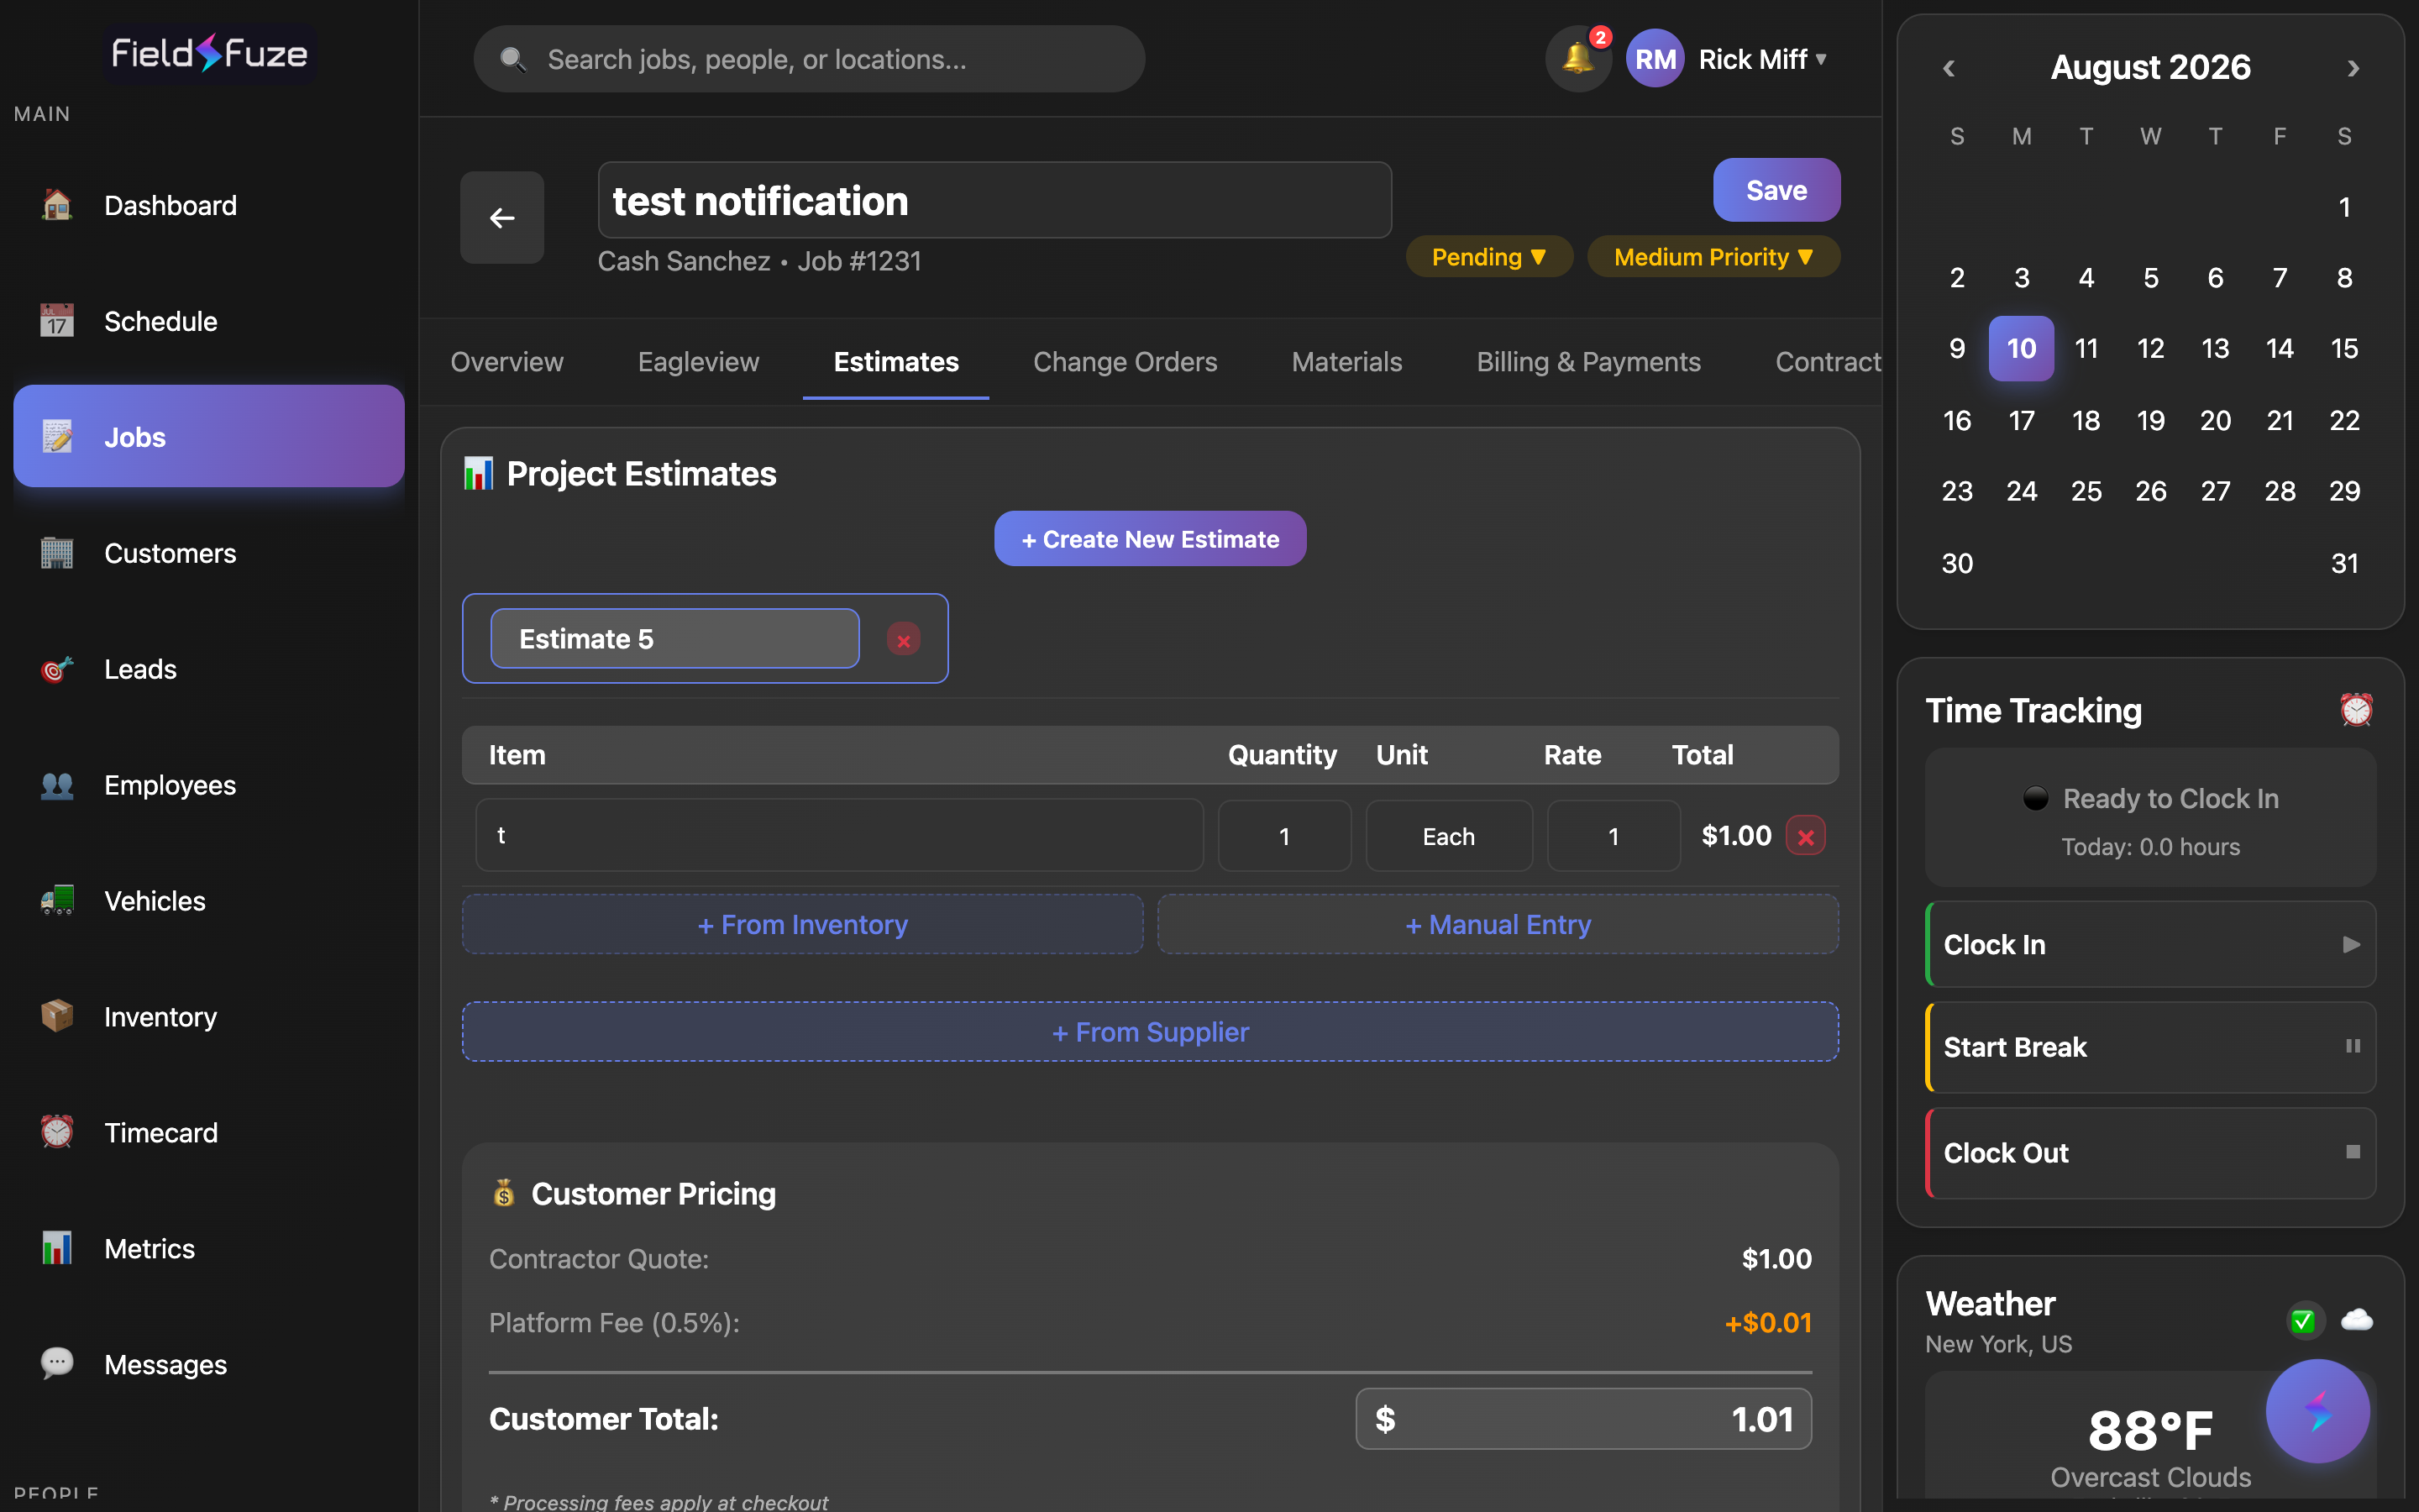The width and height of the screenshot is (2419, 1512).
Task: Open the Pending status dropdown
Action: coord(1489,257)
